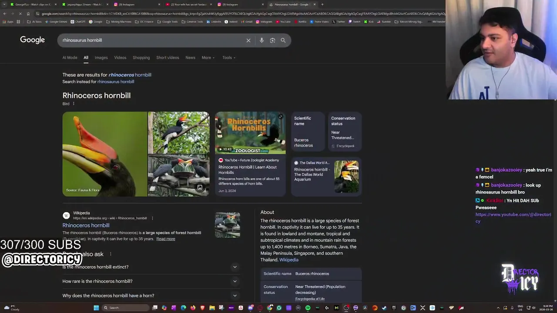Open DC Finance bookmark folder

point(144,22)
